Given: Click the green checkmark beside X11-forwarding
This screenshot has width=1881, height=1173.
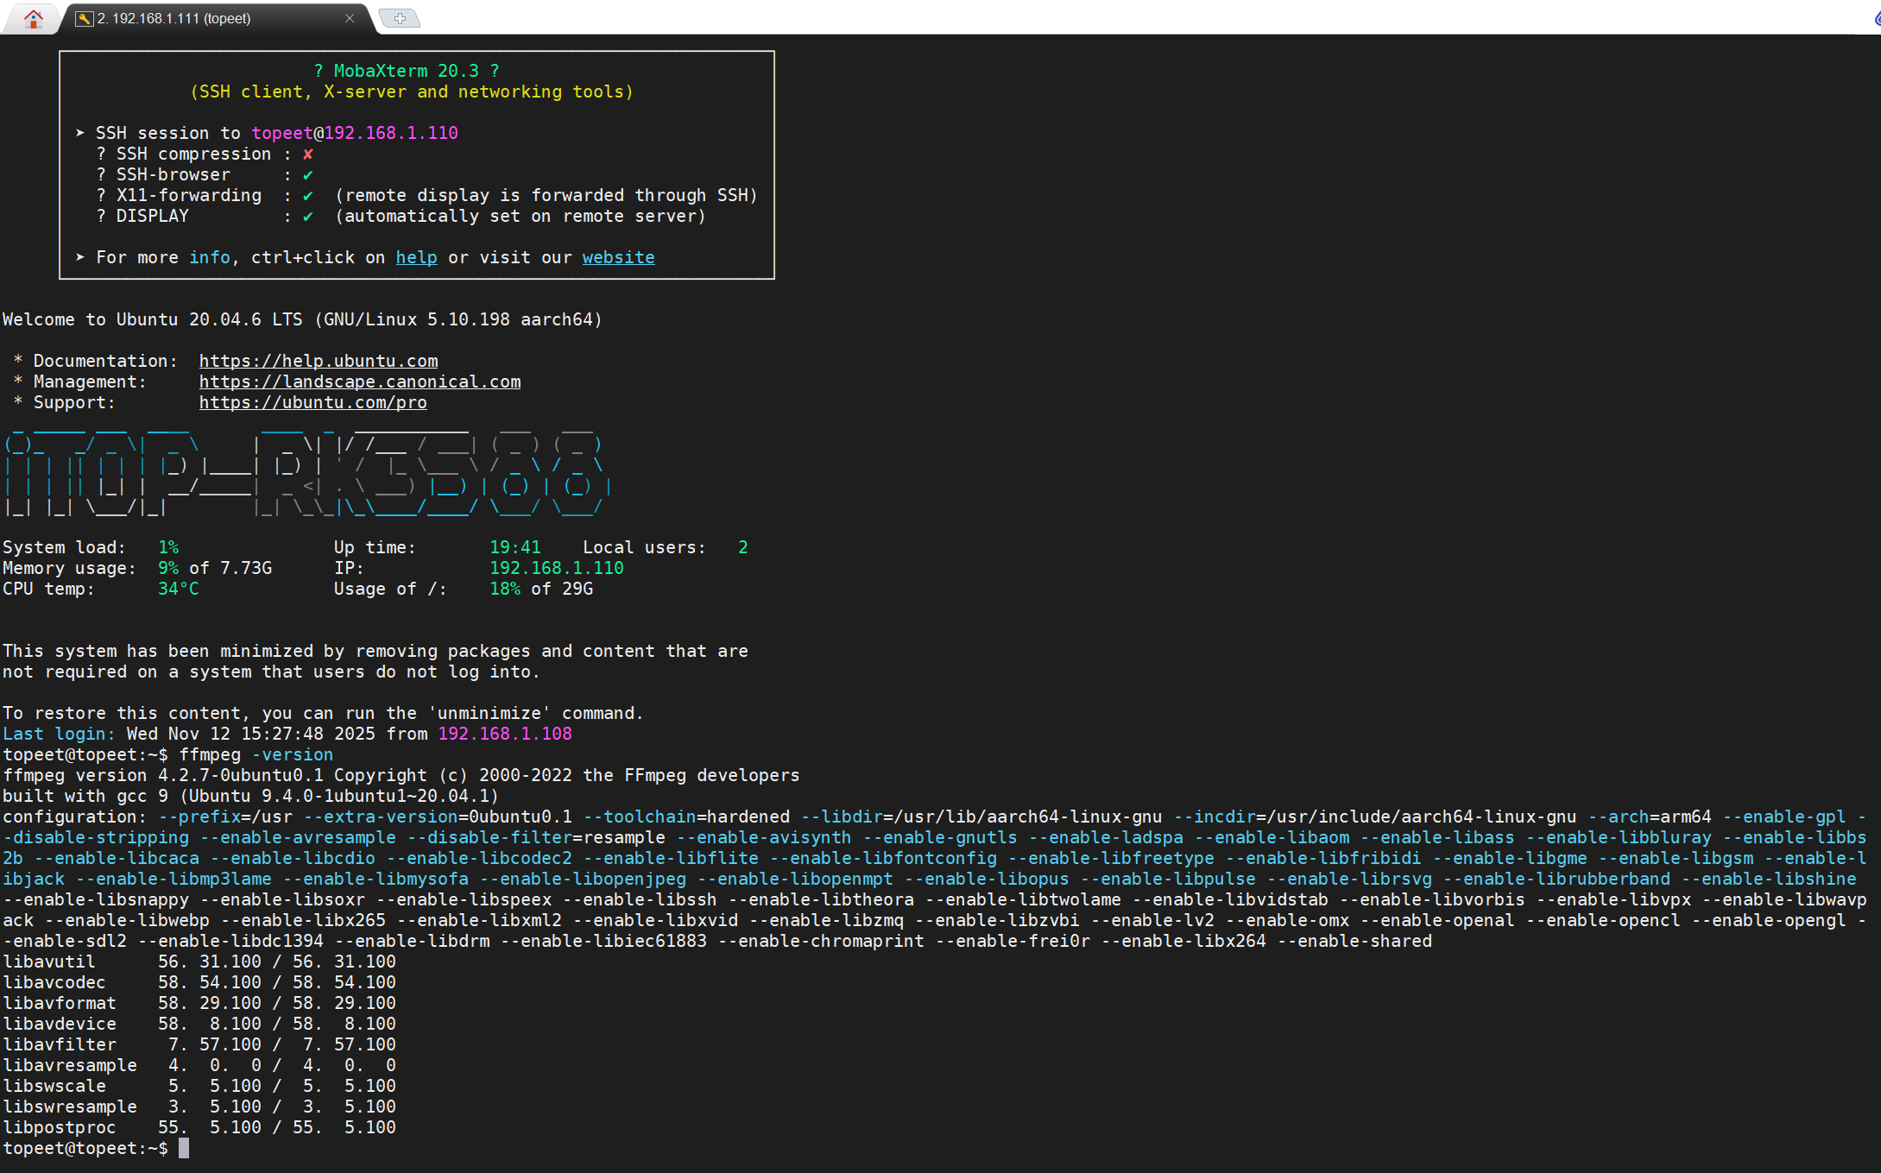Looking at the screenshot, I should coord(308,196).
